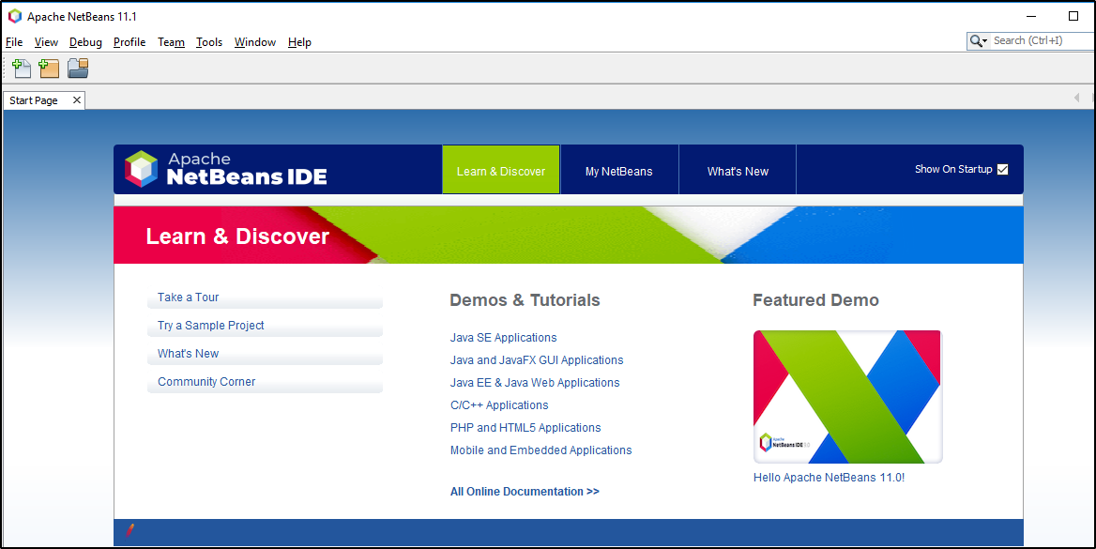Click the New File toolbar icon
The width and height of the screenshot is (1096, 549).
(x=22, y=68)
